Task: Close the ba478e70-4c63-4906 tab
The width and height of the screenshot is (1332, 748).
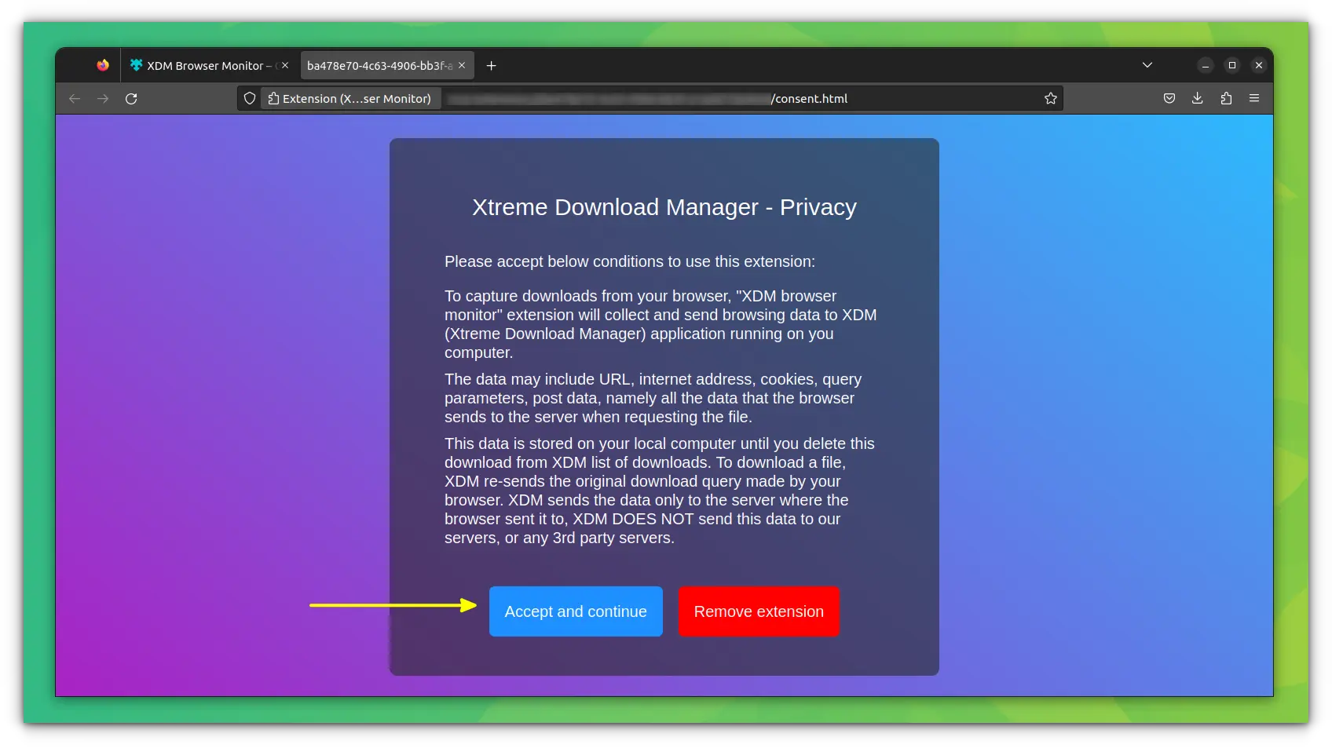Action: 462,66
